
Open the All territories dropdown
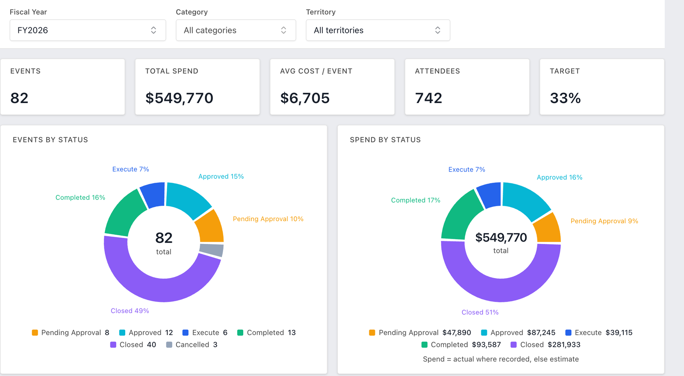pos(378,30)
